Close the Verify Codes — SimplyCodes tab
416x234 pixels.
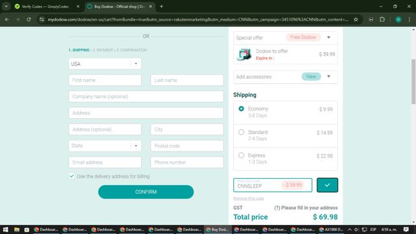point(78,6)
